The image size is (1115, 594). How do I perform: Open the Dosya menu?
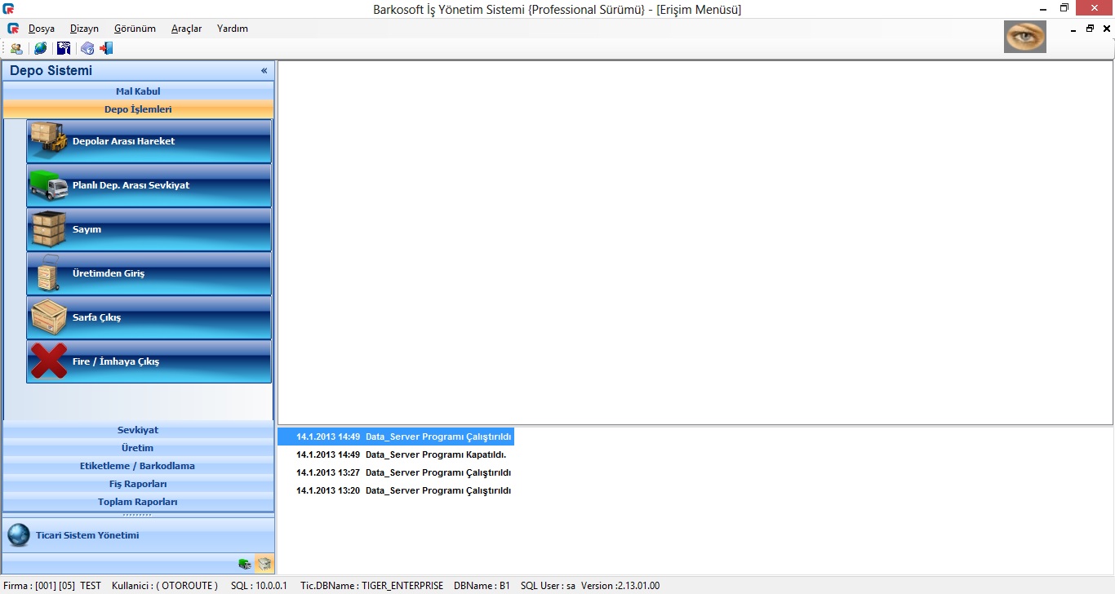click(x=42, y=29)
